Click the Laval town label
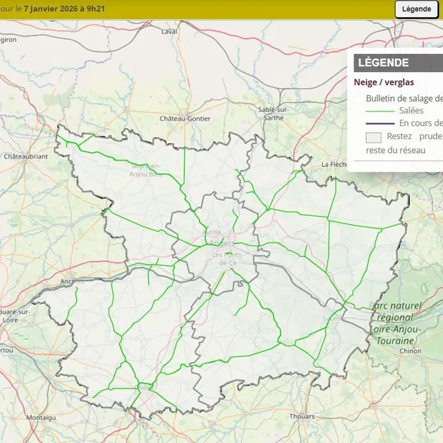Image resolution: width=443 pixels, height=443 pixels. [169, 32]
